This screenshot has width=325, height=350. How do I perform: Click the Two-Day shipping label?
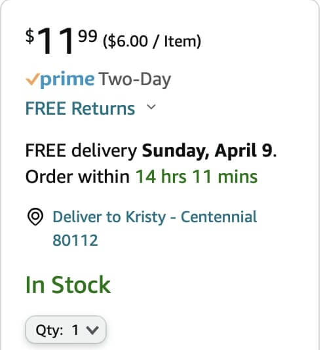[135, 80]
